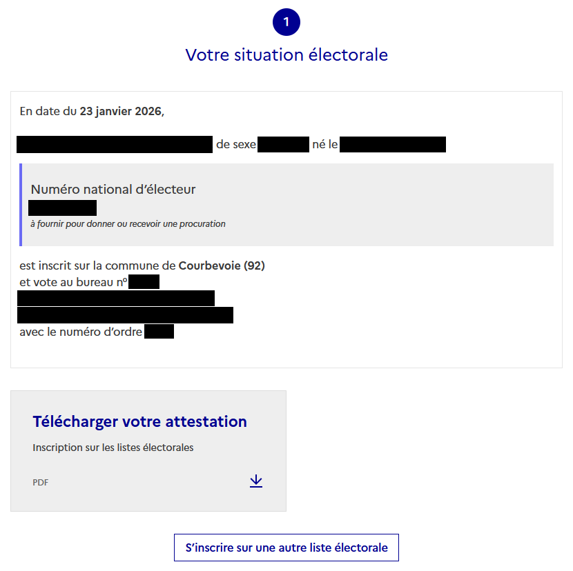Click the 'Numéro national d'électeur' label
Screen dimensions: 573x571
point(113,189)
